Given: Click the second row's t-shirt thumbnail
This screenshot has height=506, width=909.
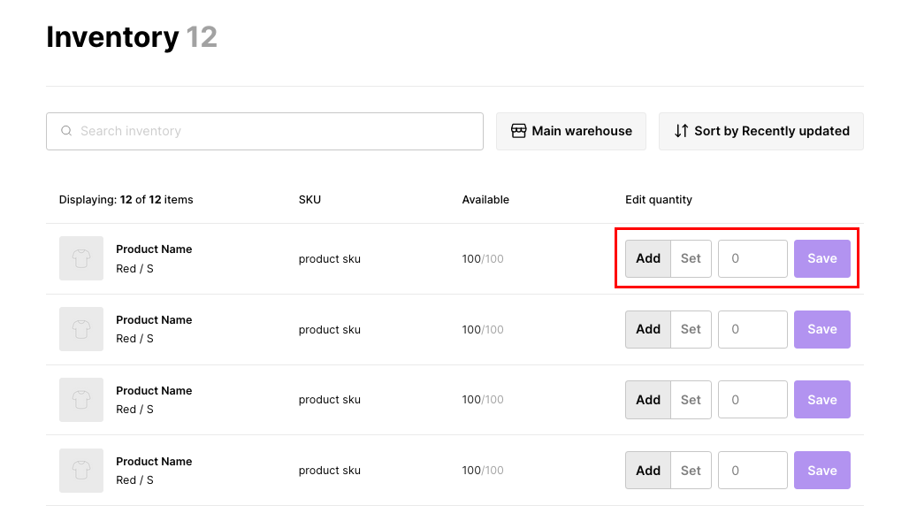Looking at the screenshot, I should point(81,329).
